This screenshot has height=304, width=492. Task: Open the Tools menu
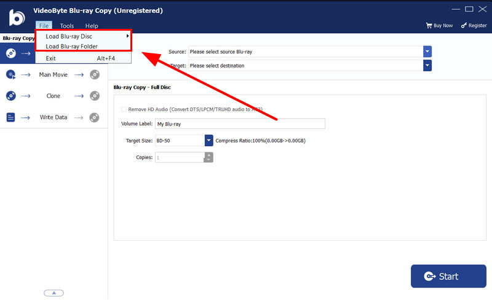67,26
